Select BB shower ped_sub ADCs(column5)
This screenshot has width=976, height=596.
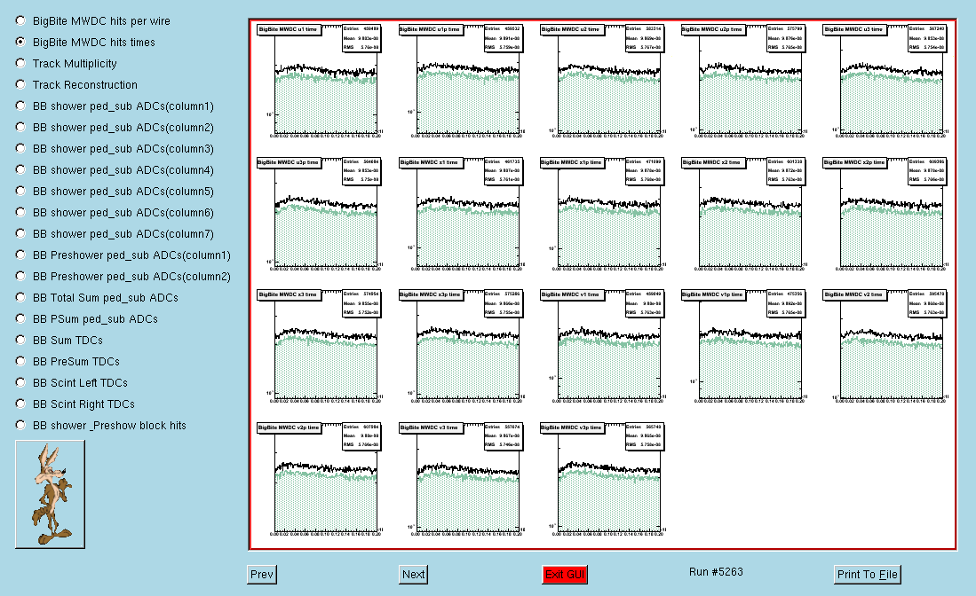tap(20, 191)
